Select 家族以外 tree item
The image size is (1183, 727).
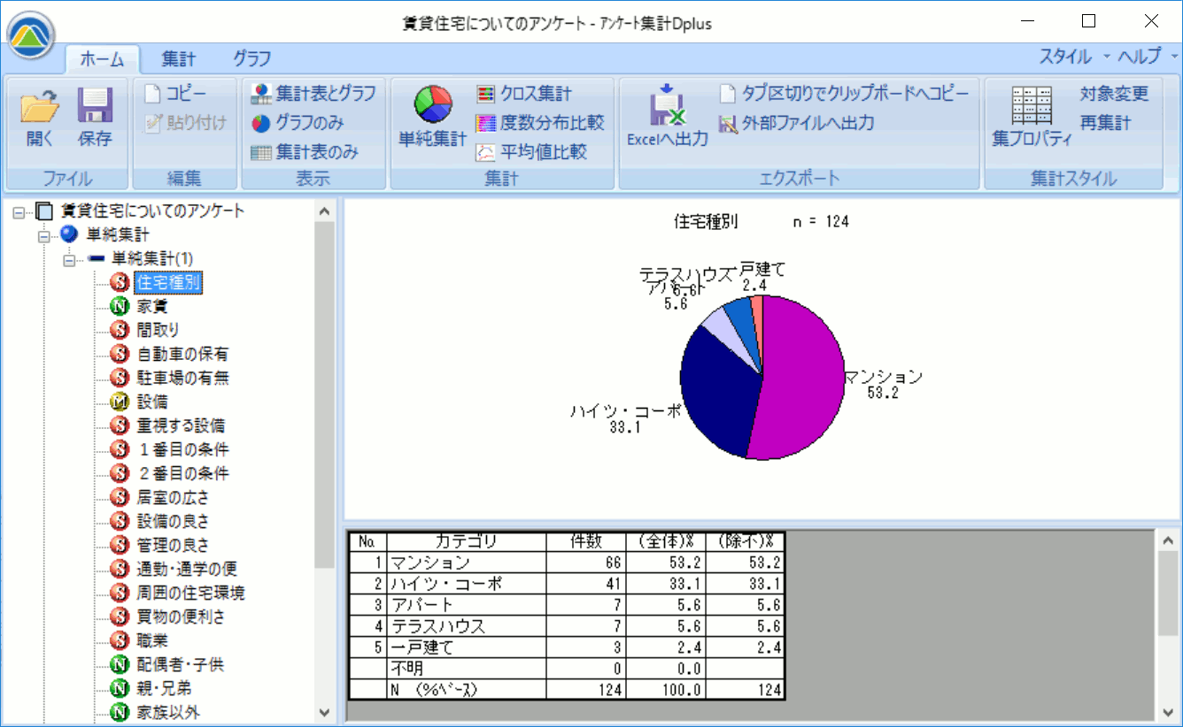point(168,712)
